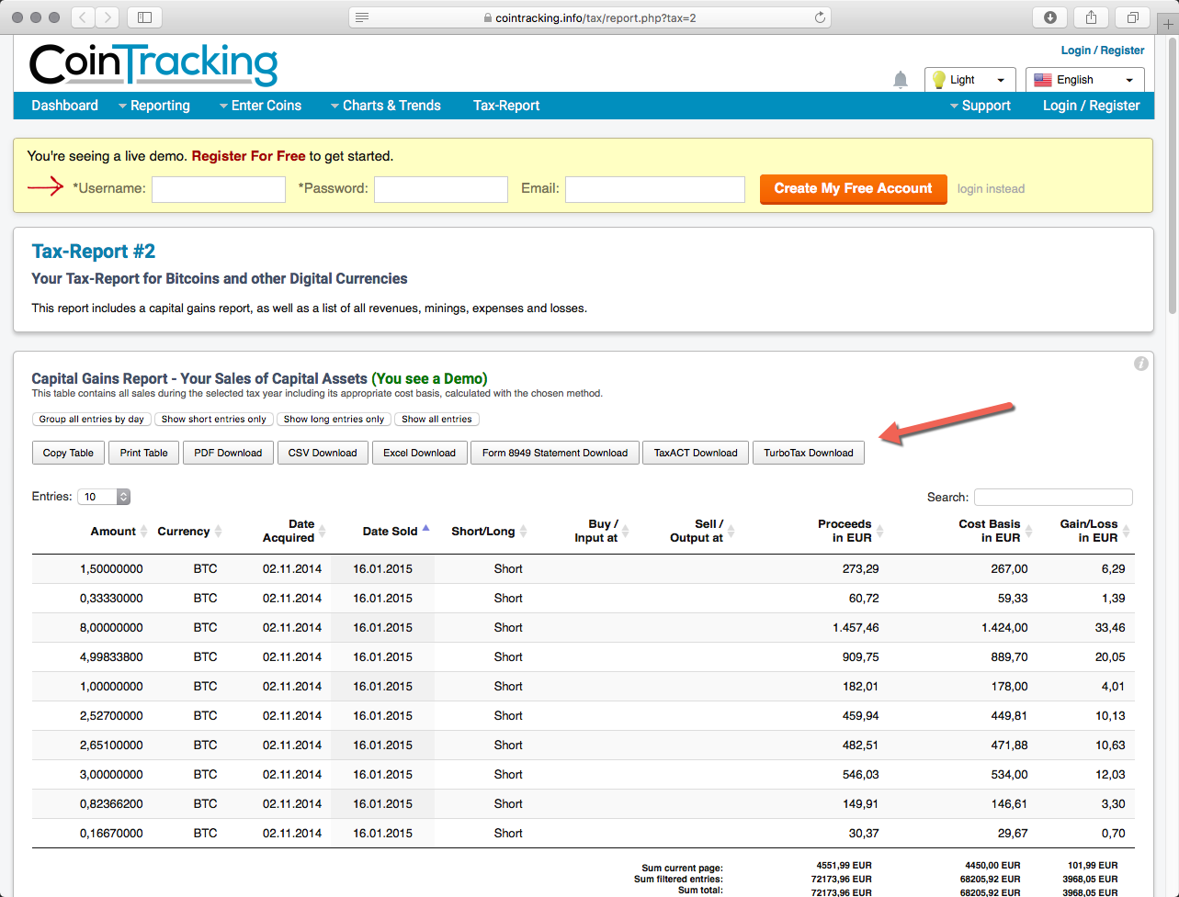
Task: Reload the page with the refresh icon
Action: pos(820,17)
